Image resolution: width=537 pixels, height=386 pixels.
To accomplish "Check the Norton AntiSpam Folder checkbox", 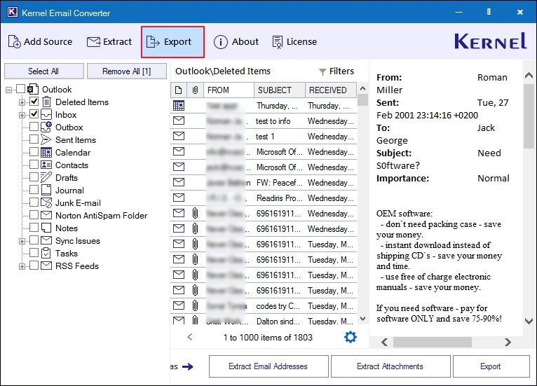I will coord(34,215).
